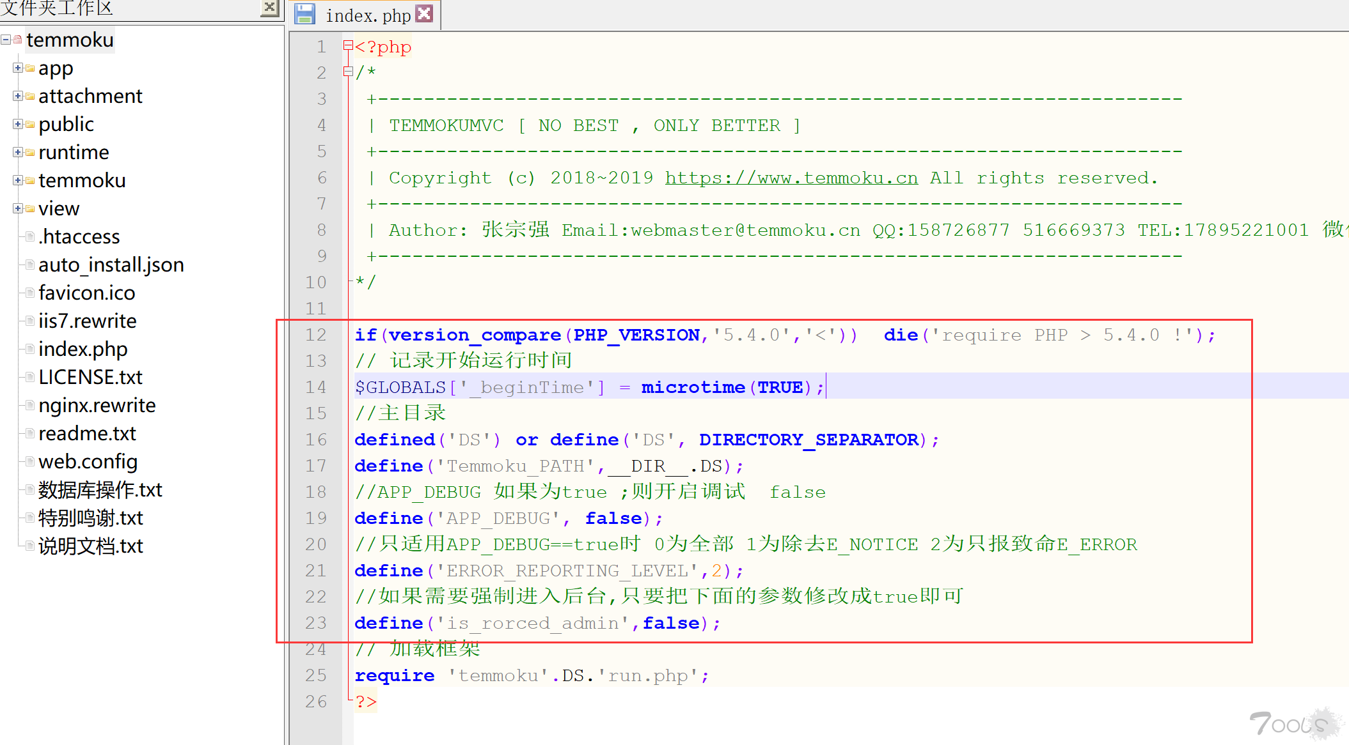
Task: Select favicon.ico file
Action: click(x=87, y=293)
